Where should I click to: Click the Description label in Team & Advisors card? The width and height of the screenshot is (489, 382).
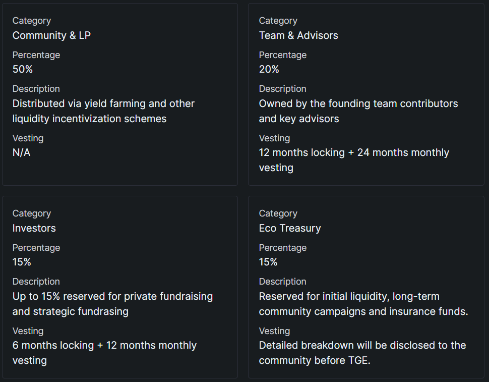click(283, 89)
